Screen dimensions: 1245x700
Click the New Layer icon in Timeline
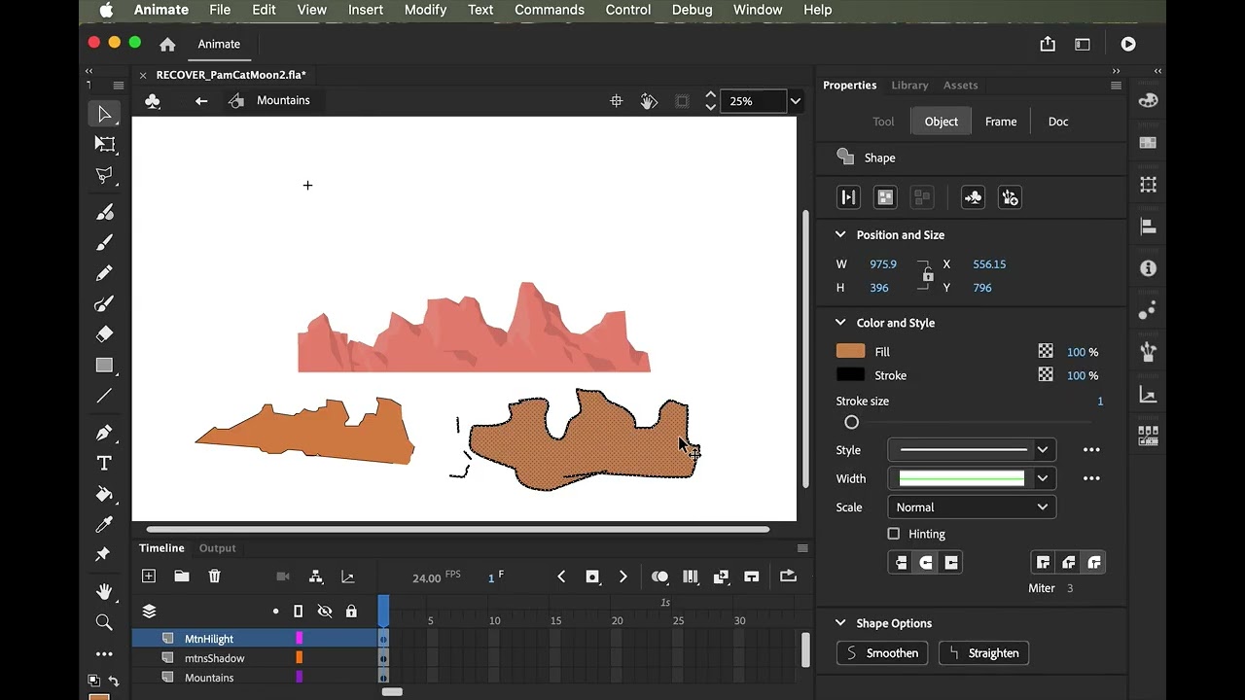[149, 577]
